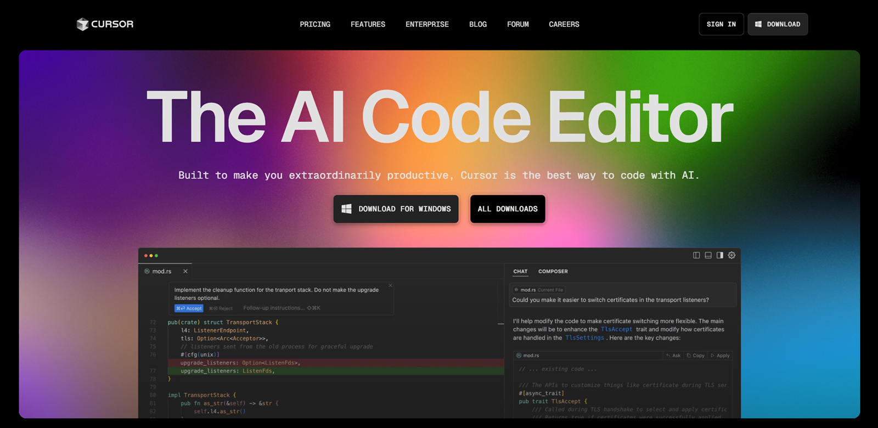Toggle the right sidebar layout icon

[720, 255]
